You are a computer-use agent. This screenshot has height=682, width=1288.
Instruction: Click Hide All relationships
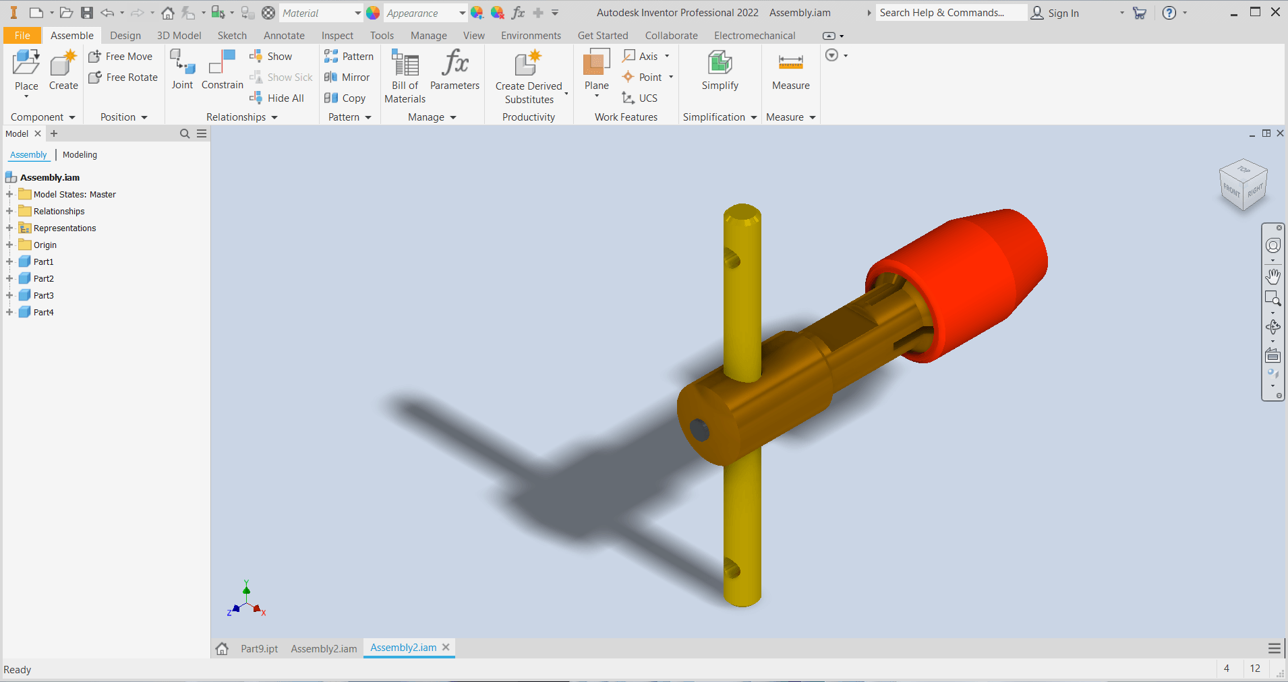[x=276, y=98]
